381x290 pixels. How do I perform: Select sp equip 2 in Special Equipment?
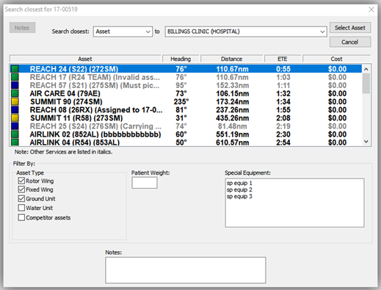(239, 189)
